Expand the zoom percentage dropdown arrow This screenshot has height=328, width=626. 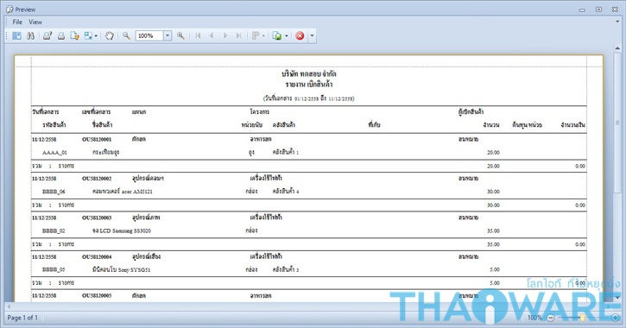(168, 36)
